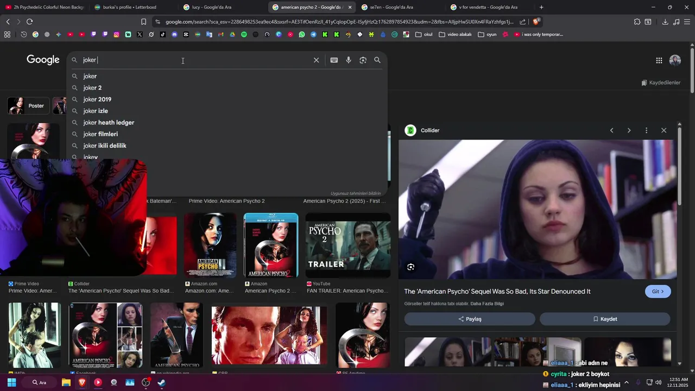Filter images by the Poster chip
Image resolution: width=695 pixels, height=391 pixels.
point(28,106)
